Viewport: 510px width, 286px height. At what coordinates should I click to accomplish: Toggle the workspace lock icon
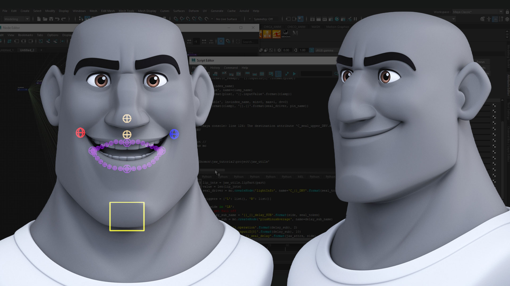(x=507, y=12)
